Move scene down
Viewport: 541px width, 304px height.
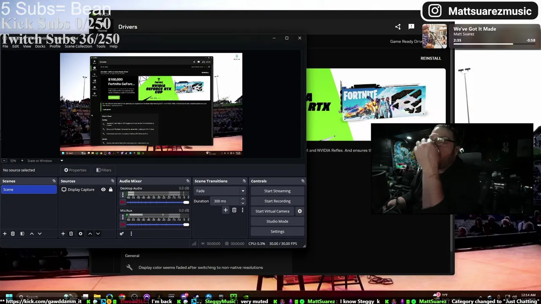coord(40,233)
